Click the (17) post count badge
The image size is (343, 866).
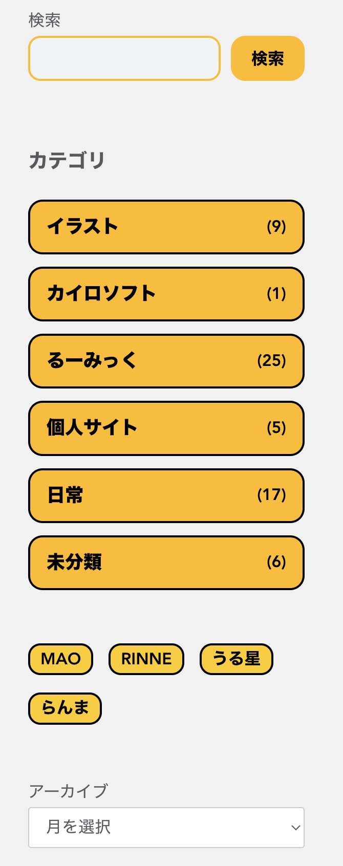pyautogui.click(x=271, y=495)
